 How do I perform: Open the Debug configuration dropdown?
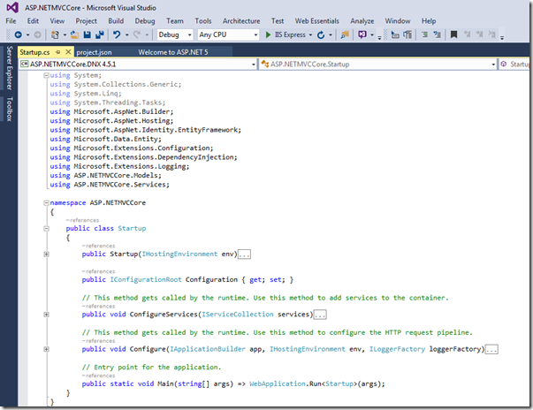tap(174, 34)
